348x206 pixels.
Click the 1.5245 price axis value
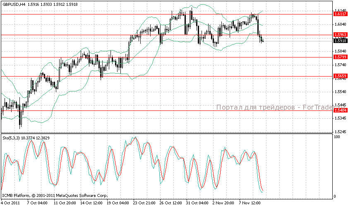tap(340, 132)
